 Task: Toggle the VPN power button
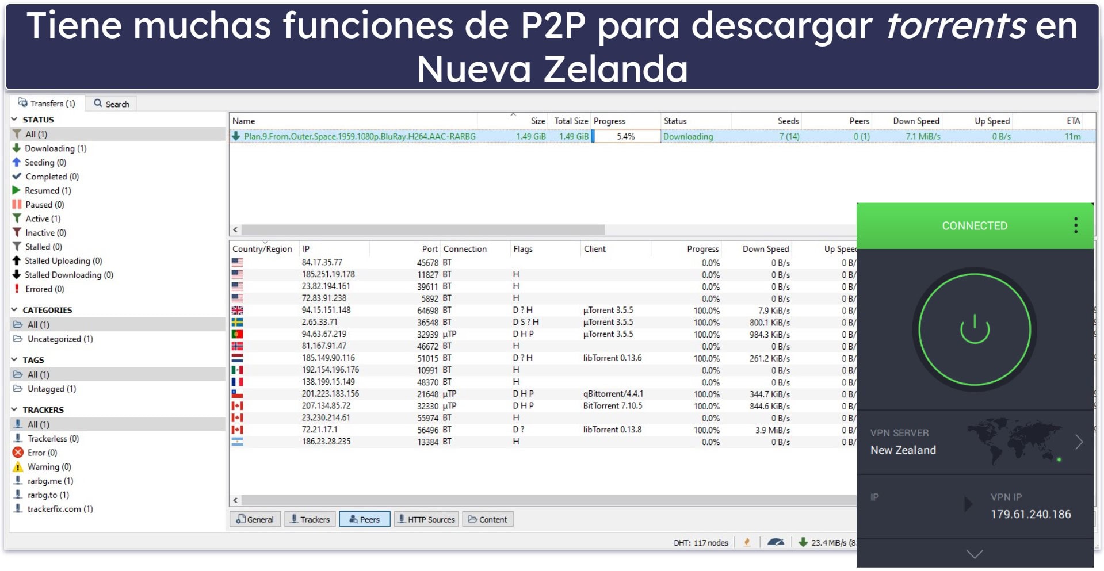click(975, 329)
